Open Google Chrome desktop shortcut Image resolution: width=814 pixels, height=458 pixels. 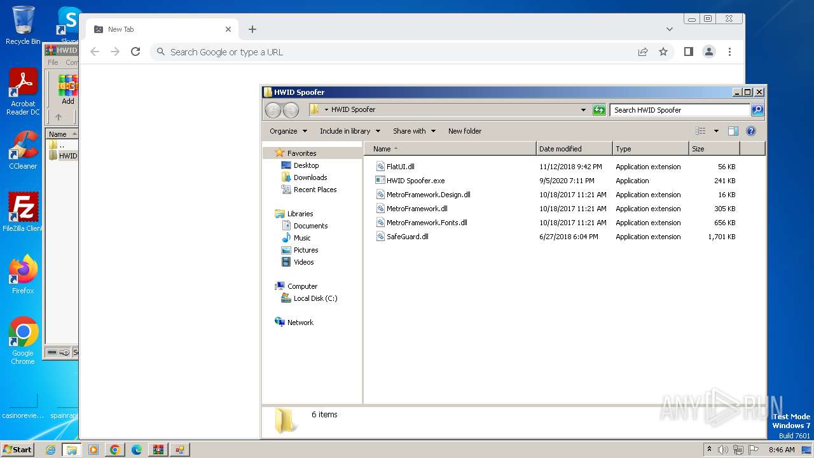[23, 341]
